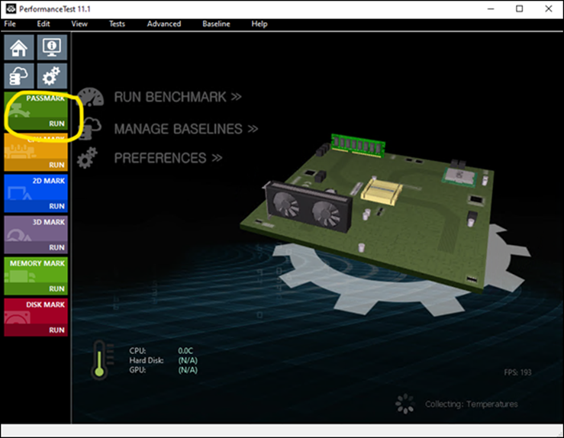Open the Tests menu
Viewport: 564px width, 438px height.
click(118, 24)
